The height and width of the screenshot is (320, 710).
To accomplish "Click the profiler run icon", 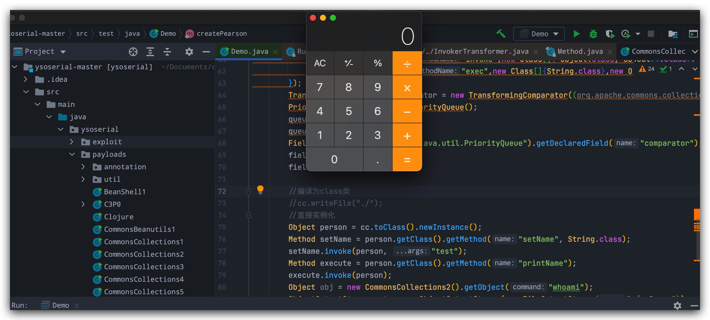I will pos(626,34).
